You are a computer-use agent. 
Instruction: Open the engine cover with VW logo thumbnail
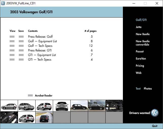pos(9,118)
